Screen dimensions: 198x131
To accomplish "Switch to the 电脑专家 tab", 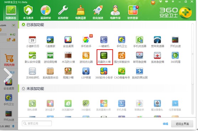I will (115, 12).
